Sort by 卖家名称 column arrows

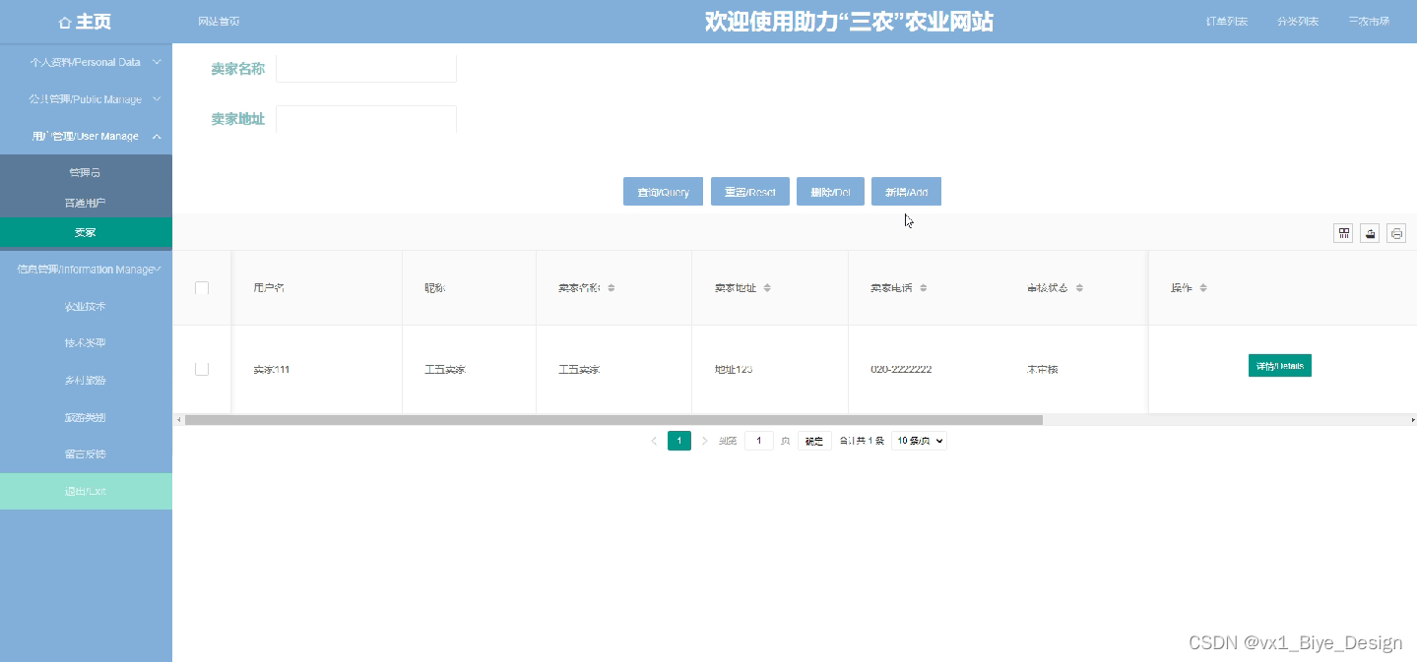[611, 288]
